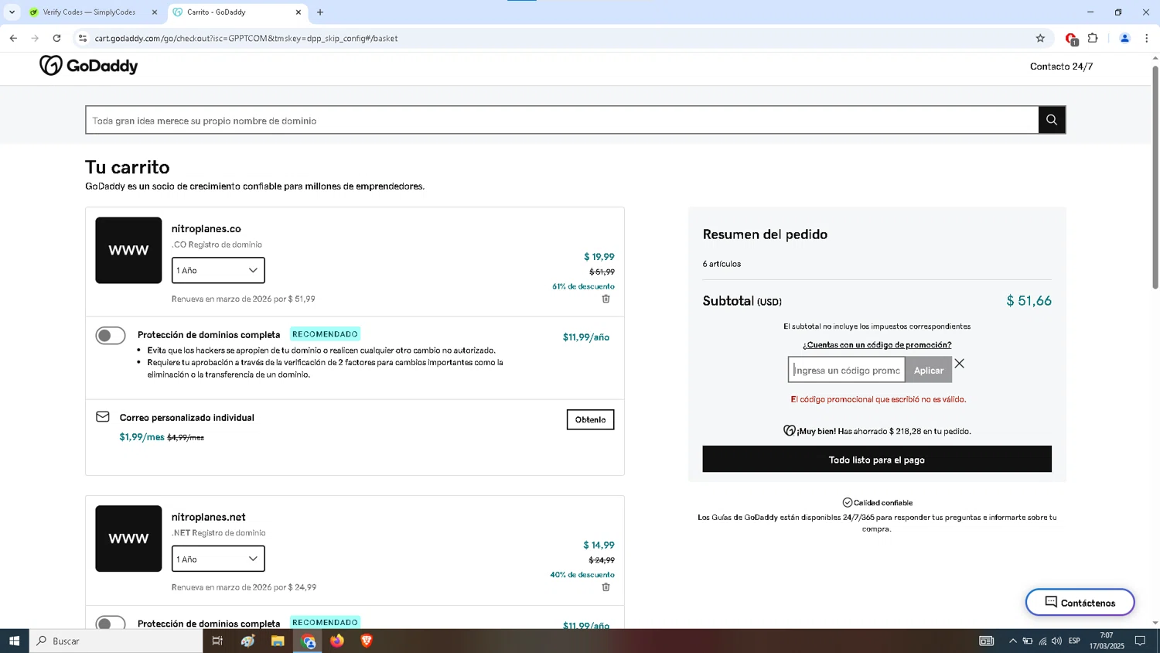Screen dimensions: 1160x653
Task: Delete nitroplanes.net with its trash icon
Action: [x=606, y=587]
